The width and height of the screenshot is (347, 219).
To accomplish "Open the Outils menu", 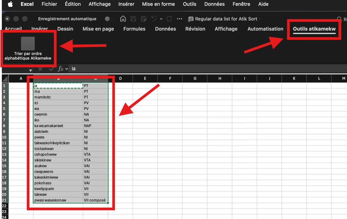I will pos(189,4).
